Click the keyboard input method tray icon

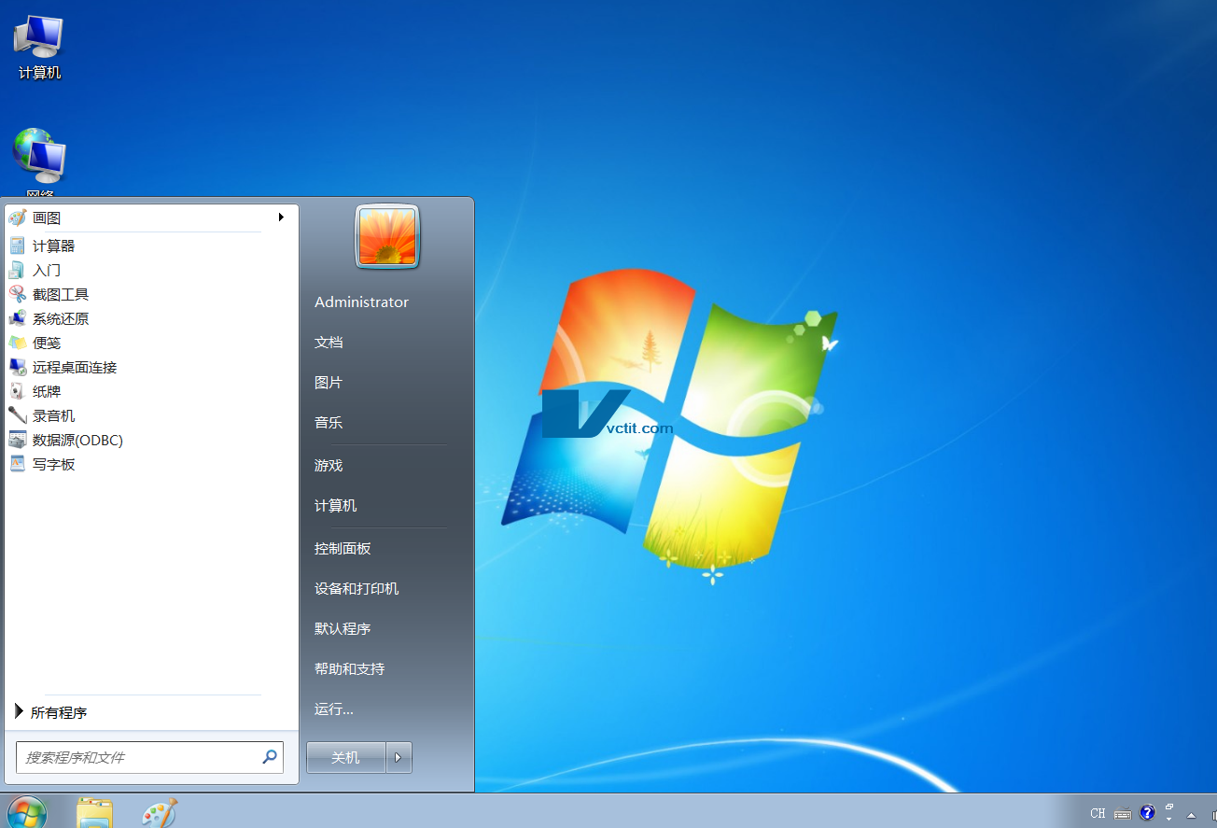tap(1123, 813)
